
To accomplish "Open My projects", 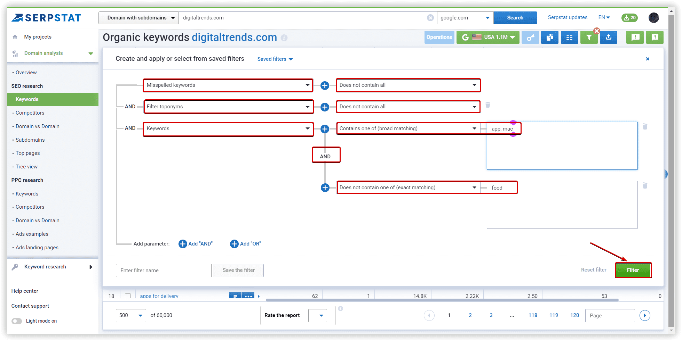I will (38, 37).
